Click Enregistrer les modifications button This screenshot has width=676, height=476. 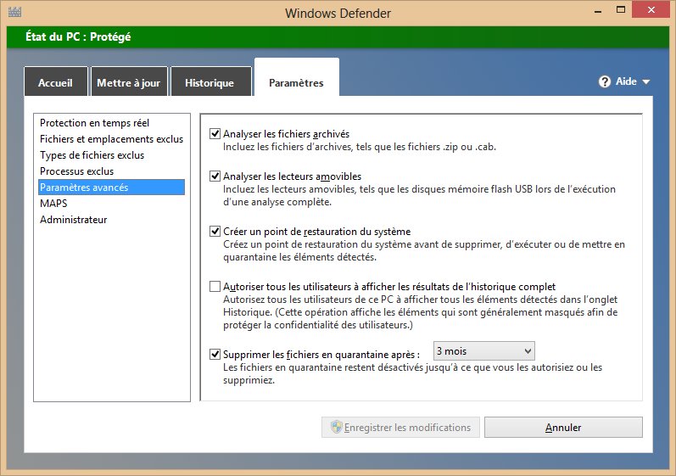click(x=401, y=428)
